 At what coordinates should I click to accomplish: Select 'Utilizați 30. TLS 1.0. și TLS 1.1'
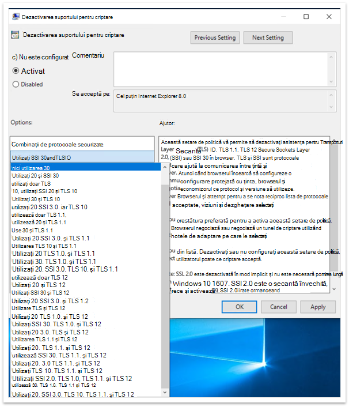[86, 261]
